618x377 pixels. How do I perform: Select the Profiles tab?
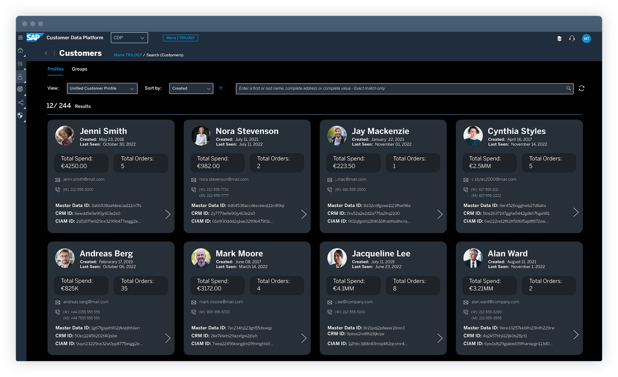[56, 69]
